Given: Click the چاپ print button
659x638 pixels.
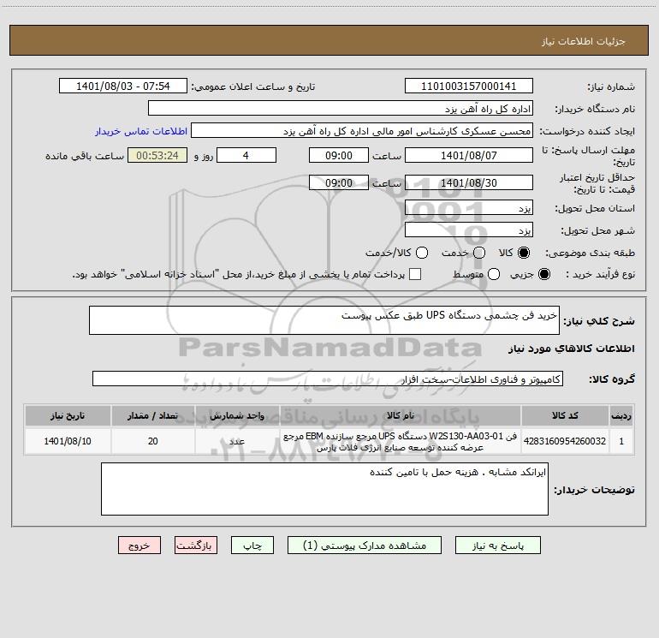Looking at the screenshot, I should [x=252, y=545].
